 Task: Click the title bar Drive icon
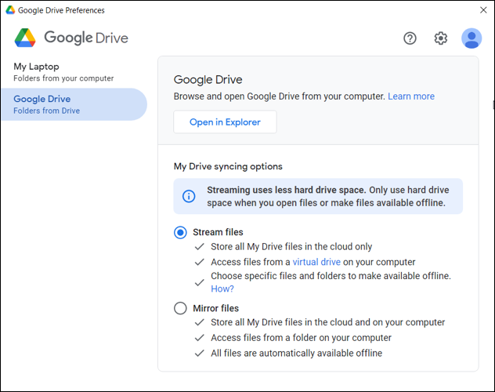[10, 10]
